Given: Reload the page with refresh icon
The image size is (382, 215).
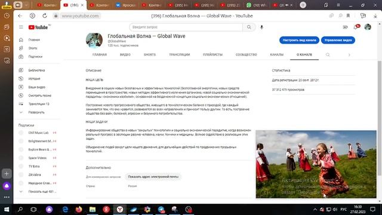Looking at the screenshot, I should pos(45,16).
